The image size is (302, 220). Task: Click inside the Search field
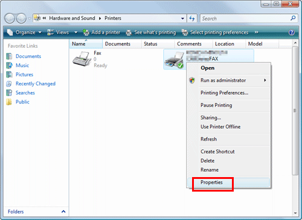(245, 19)
